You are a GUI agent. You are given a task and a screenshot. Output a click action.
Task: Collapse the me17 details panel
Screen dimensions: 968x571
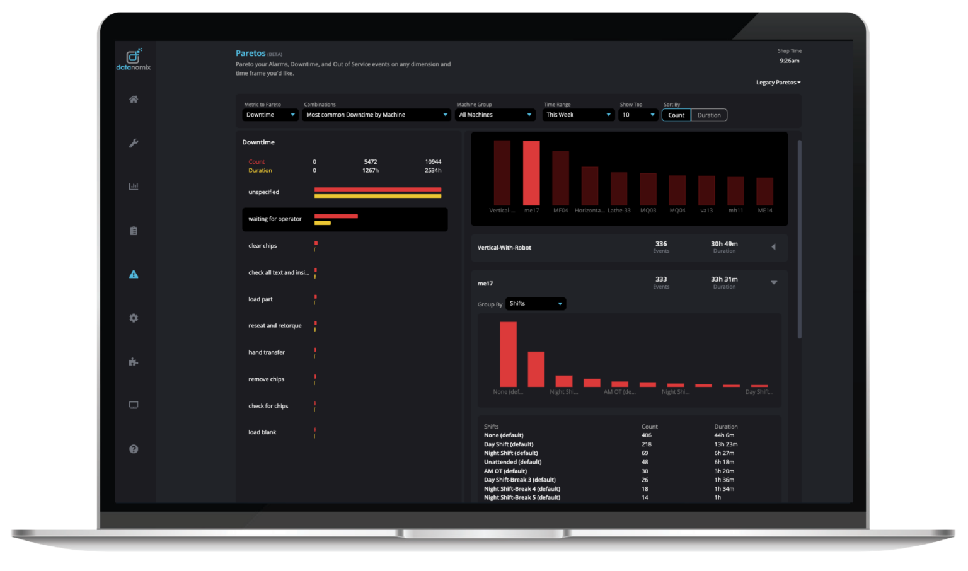[x=774, y=283]
